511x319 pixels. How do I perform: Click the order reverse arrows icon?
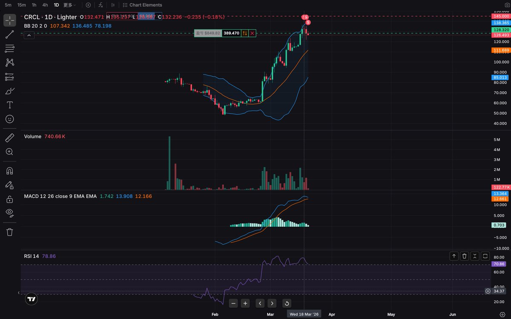pyautogui.click(x=245, y=33)
